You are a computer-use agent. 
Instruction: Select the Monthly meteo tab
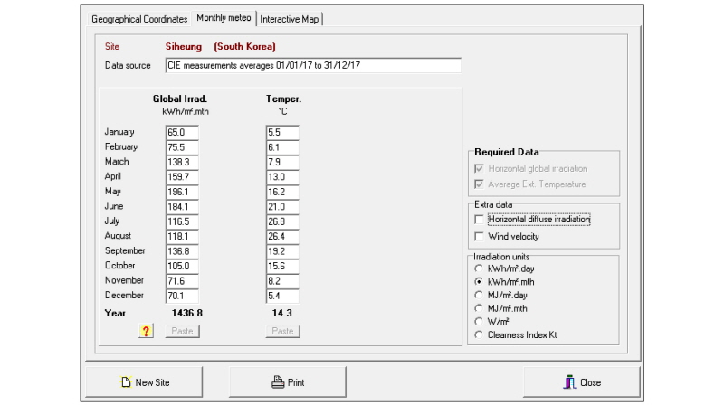point(224,18)
